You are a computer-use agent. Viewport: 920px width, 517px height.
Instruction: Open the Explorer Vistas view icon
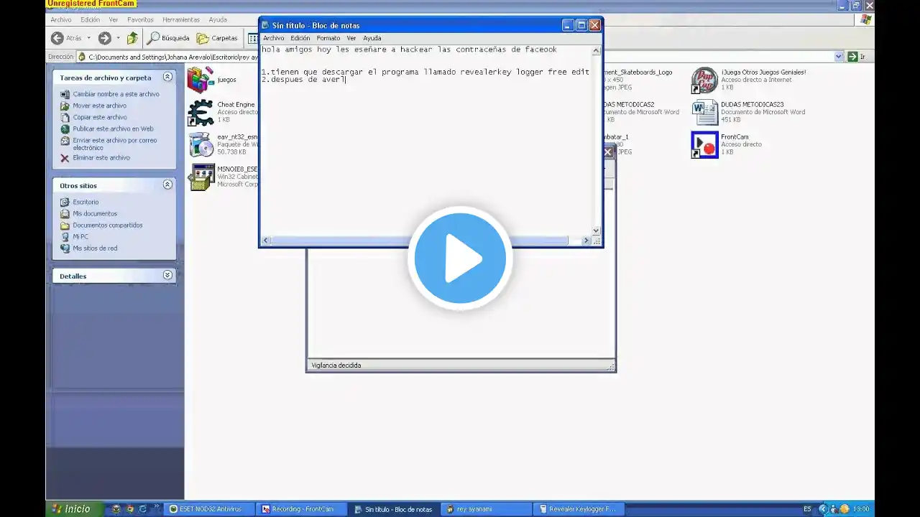pyautogui.click(x=252, y=38)
